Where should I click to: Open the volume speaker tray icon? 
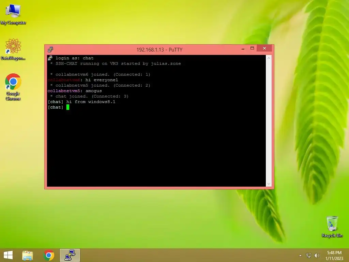pos(317,256)
